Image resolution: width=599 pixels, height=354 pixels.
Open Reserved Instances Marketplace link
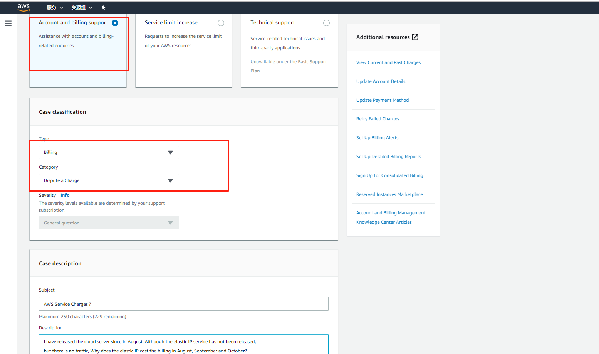pyautogui.click(x=389, y=194)
